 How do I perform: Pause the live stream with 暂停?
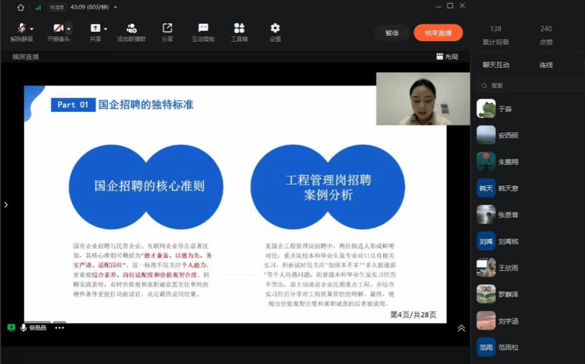click(x=392, y=33)
